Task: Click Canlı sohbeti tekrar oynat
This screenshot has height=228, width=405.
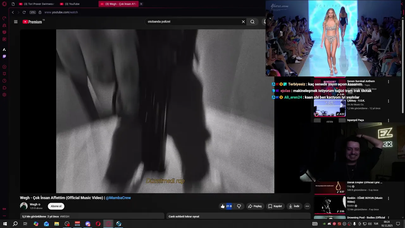Action: 184,217
